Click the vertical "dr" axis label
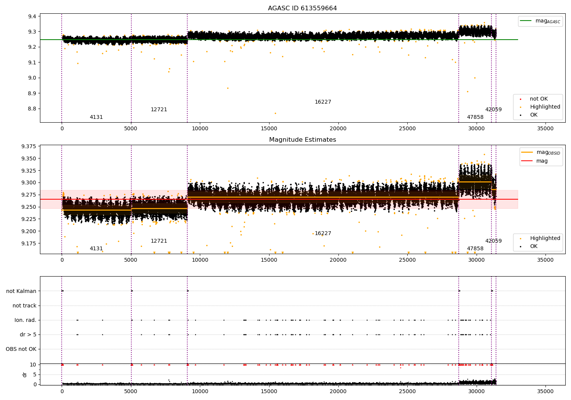The image size is (571, 400). [x=25, y=375]
